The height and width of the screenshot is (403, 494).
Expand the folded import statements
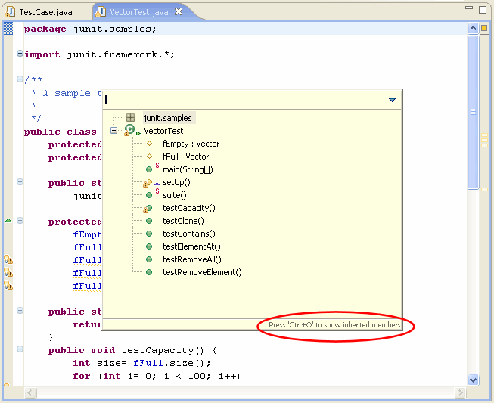[x=20, y=54]
